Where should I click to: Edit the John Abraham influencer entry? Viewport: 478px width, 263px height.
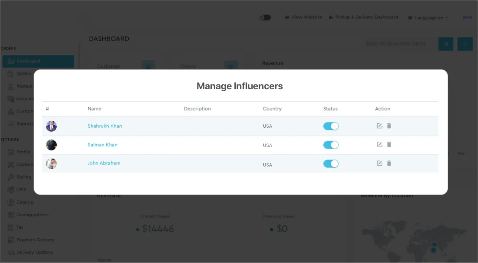point(380,163)
